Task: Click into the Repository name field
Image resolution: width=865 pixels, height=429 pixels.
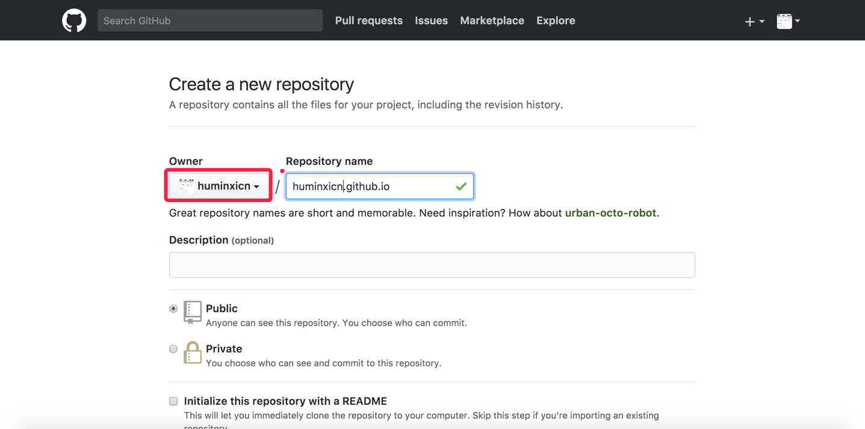Action: coord(380,187)
